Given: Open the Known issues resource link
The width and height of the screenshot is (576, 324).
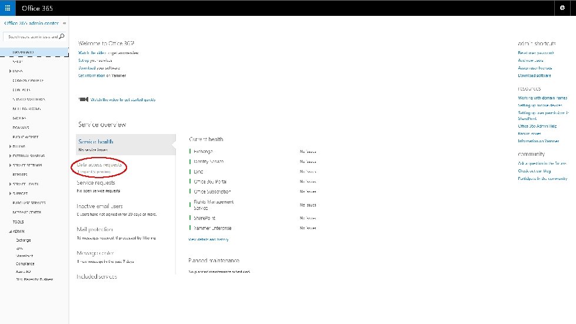Looking at the screenshot, I should 530,133.
